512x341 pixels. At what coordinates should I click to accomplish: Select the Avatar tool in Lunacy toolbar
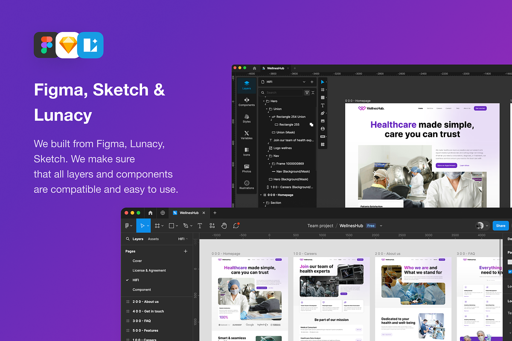tap(323, 129)
